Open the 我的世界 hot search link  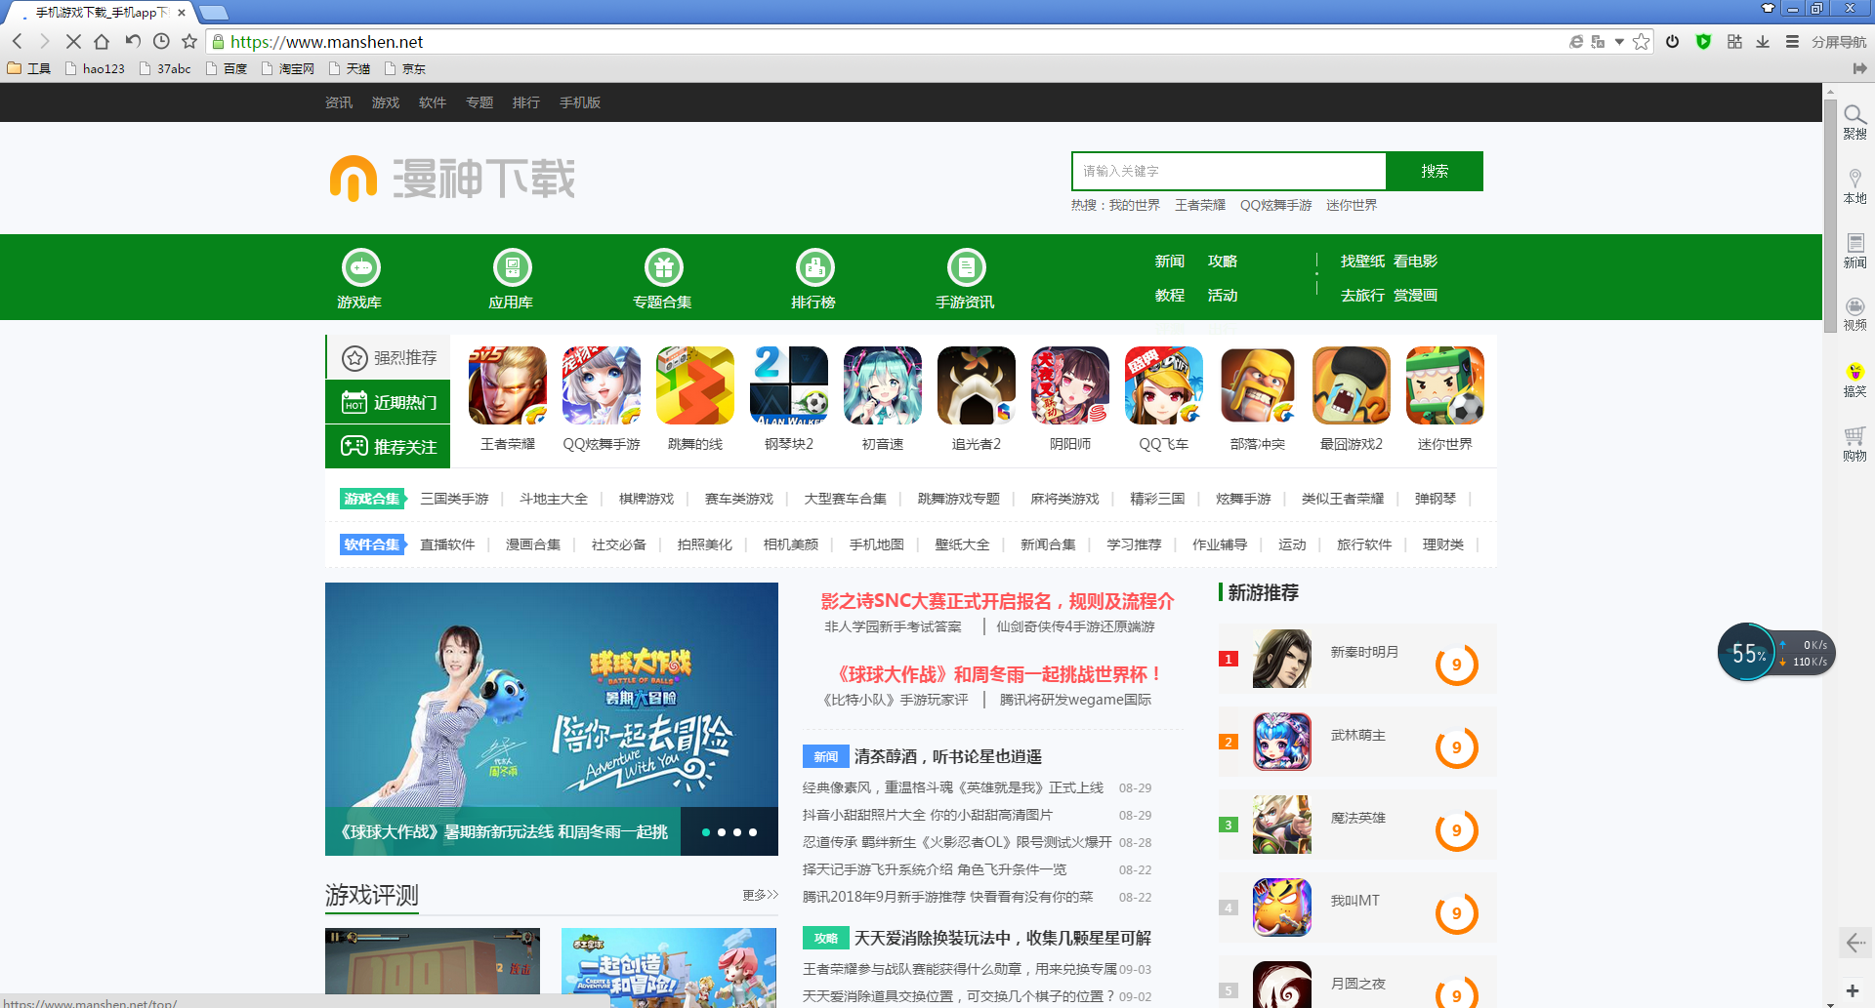1134,205
